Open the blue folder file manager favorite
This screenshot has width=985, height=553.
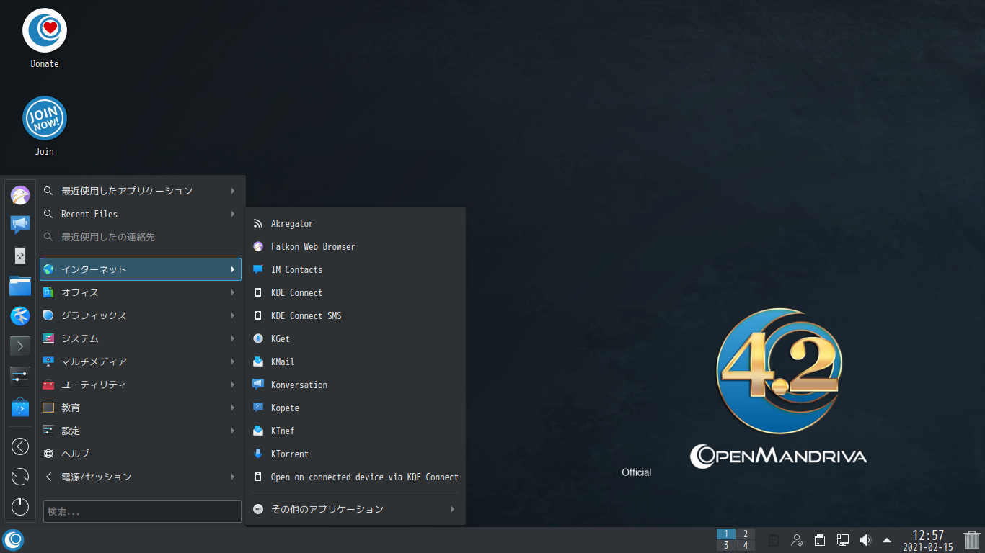pos(20,286)
